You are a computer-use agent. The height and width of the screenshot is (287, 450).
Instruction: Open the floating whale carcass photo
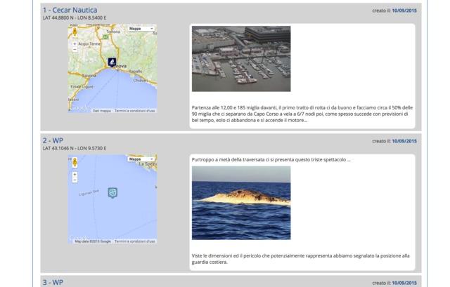point(240,203)
